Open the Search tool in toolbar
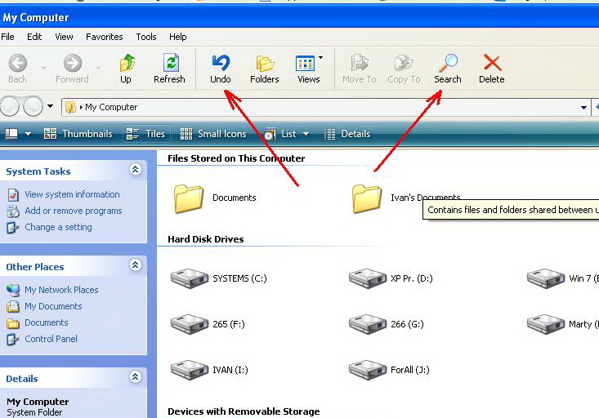The width and height of the screenshot is (599, 418). point(447,64)
